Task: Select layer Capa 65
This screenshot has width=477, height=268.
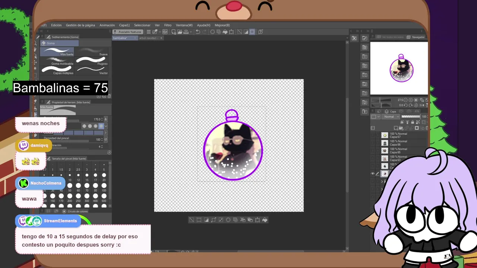Action: click(x=404, y=151)
